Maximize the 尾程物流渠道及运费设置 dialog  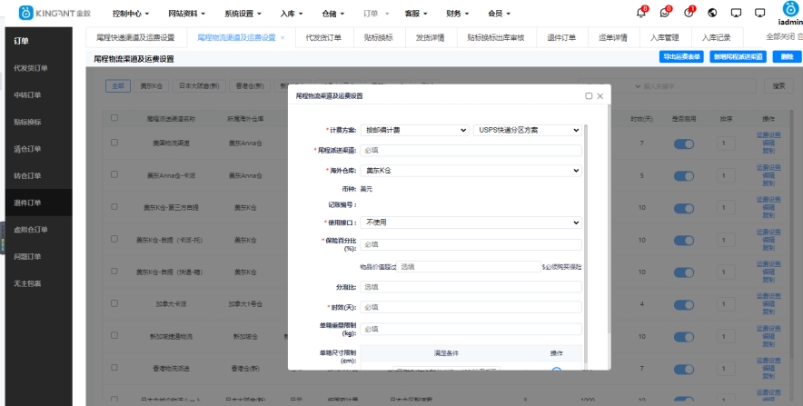[x=589, y=95]
